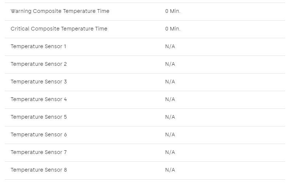Click the N/A value for Temperature Sensor 2

(x=170, y=64)
